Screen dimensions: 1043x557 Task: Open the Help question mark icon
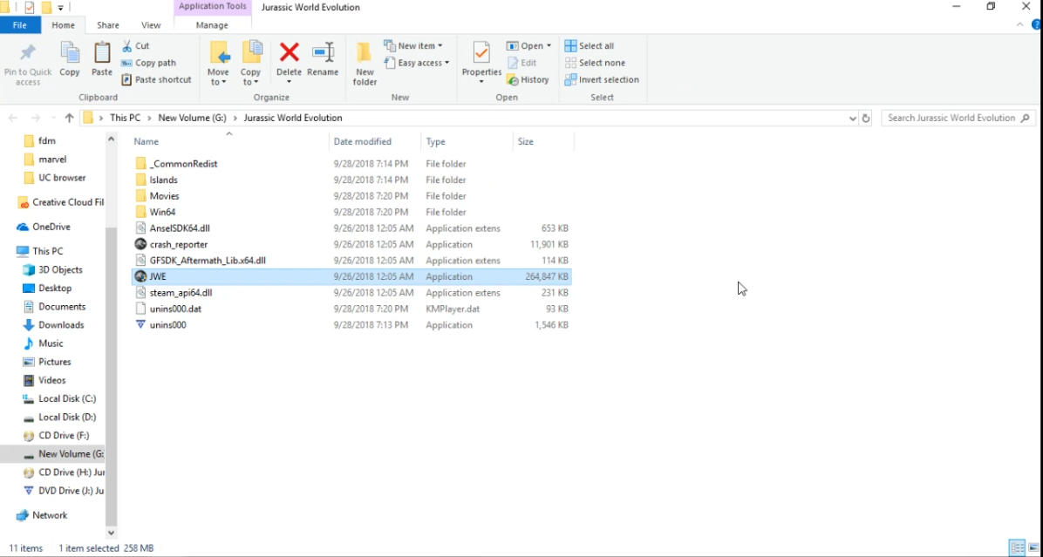coord(1036,24)
